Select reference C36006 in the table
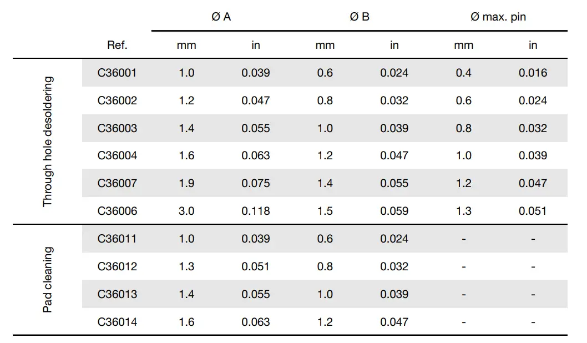587x343 pixels. pos(117,211)
